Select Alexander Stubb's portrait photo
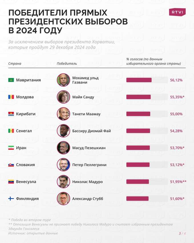The height and width of the screenshot is (243, 194). point(63,198)
